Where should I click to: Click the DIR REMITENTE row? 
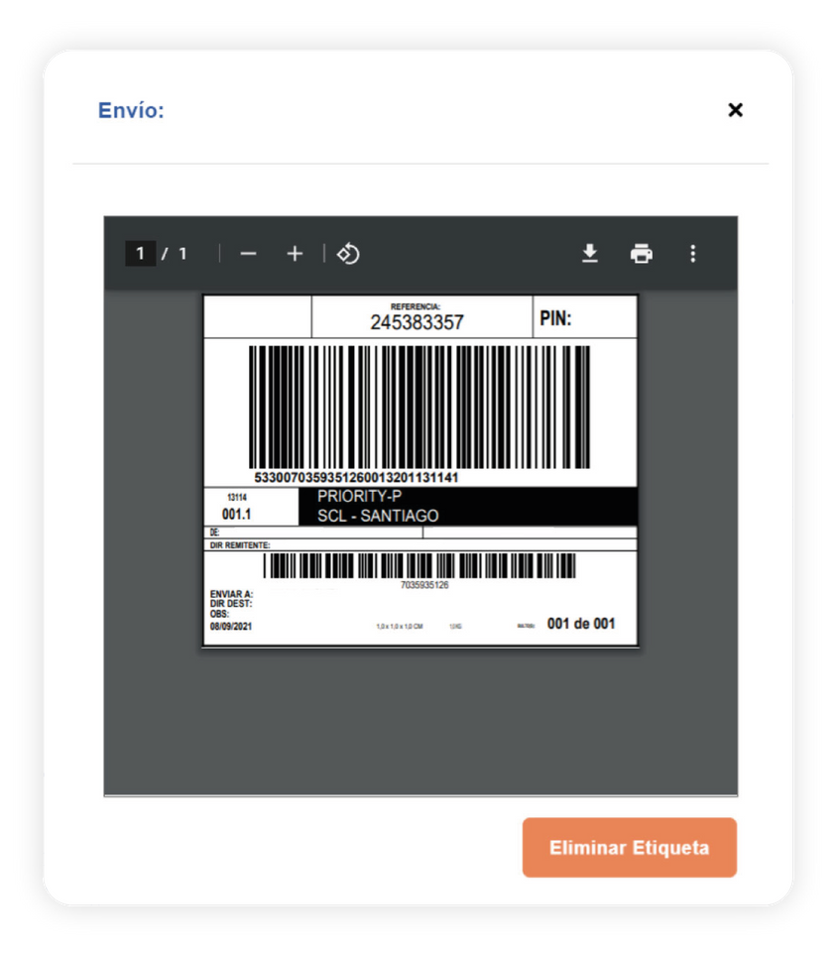(420, 544)
